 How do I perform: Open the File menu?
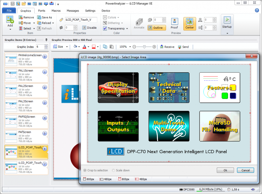click(9, 10)
